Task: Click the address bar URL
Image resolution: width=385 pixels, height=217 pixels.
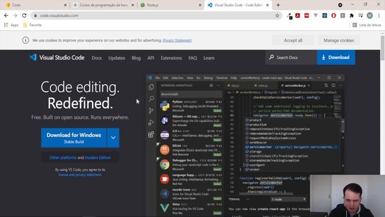Action: tap(59, 16)
